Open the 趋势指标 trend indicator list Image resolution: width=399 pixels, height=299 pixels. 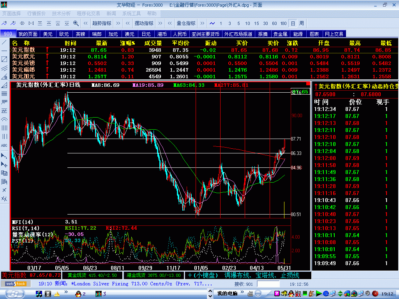(x=102, y=23)
